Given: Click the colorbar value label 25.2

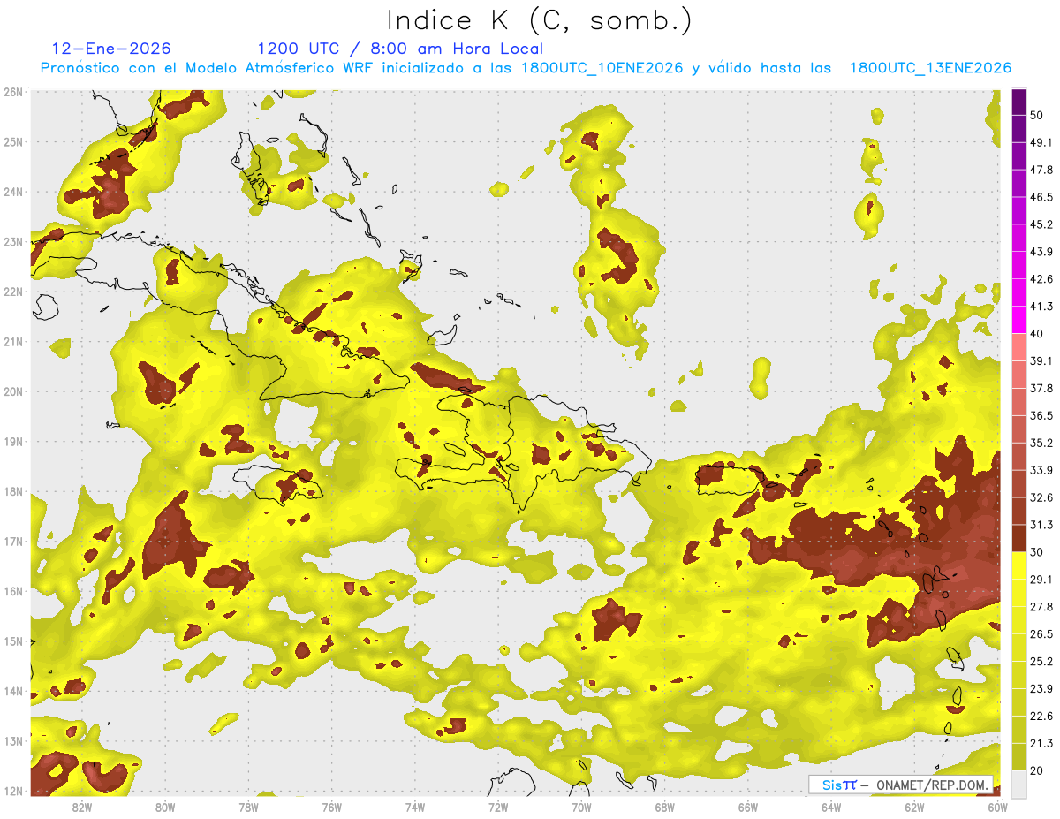Looking at the screenshot, I should click(x=1041, y=662).
